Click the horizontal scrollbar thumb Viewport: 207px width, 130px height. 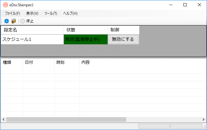pyautogui.click(x=66, y=119)
